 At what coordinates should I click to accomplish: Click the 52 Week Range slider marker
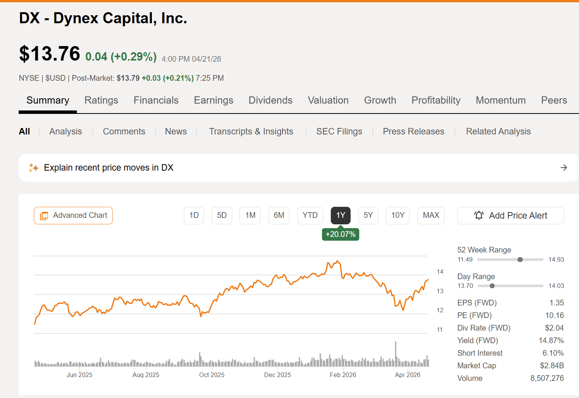click(520, 259)
